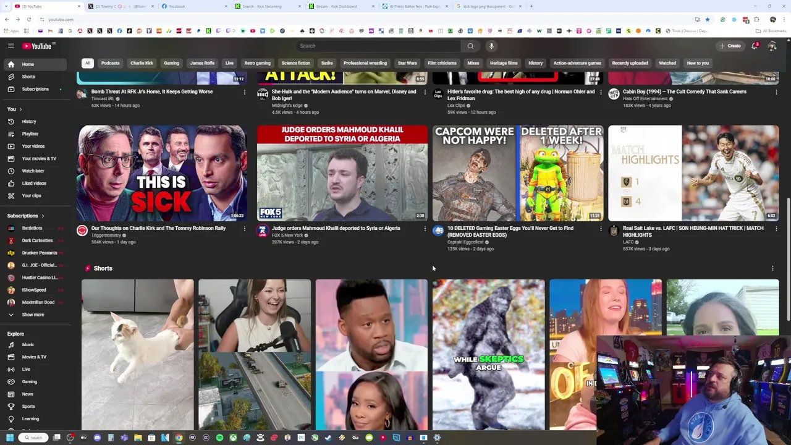This screenshot has width=791, height=445.
Task: Click the browser address bar
Action: tap(365, 20)
